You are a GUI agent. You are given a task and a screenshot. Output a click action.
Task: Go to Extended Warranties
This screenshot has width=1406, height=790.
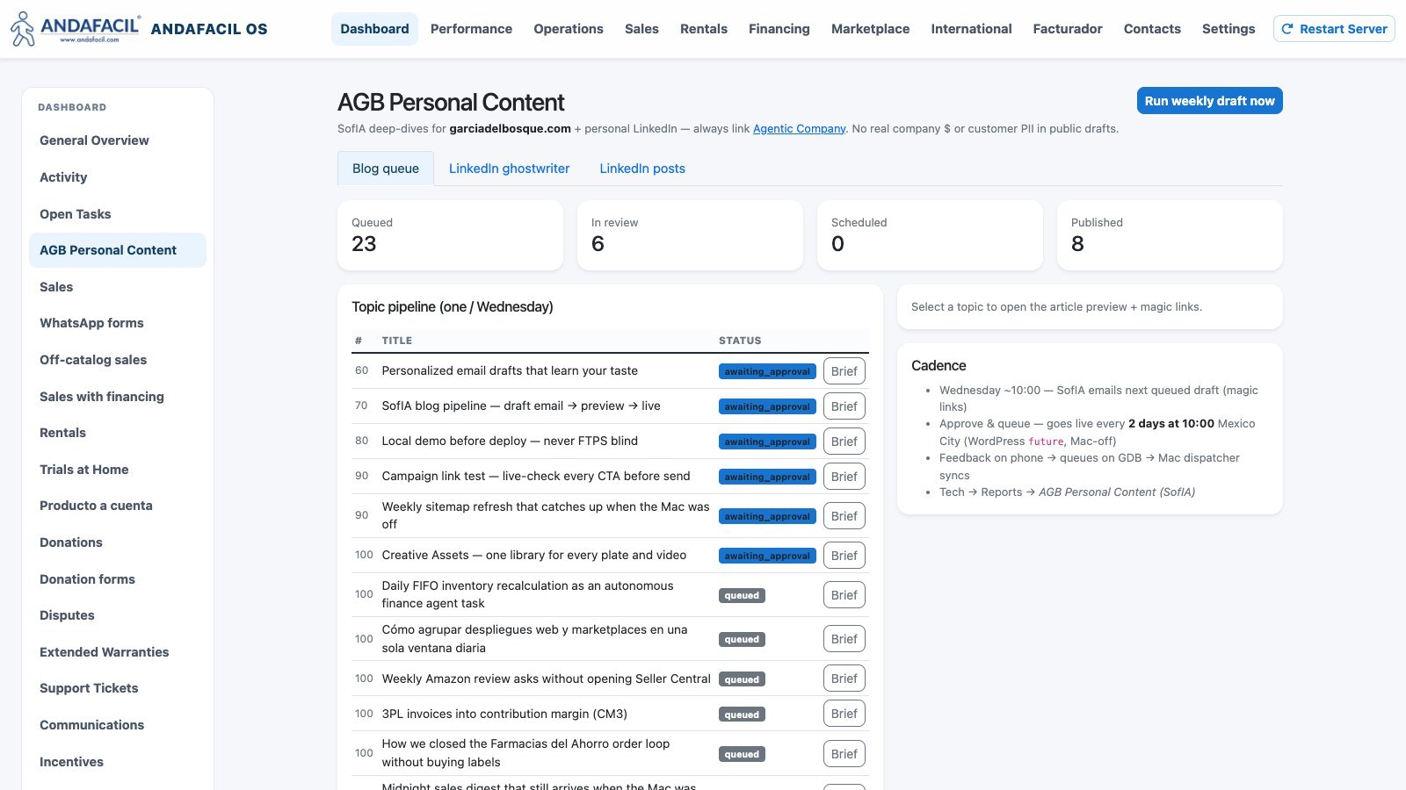pos(118,652)
